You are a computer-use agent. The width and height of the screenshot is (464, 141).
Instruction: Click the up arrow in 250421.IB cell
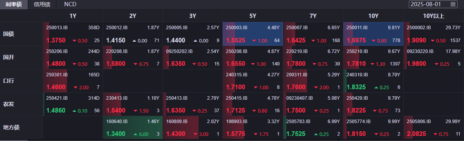(74, 111)
